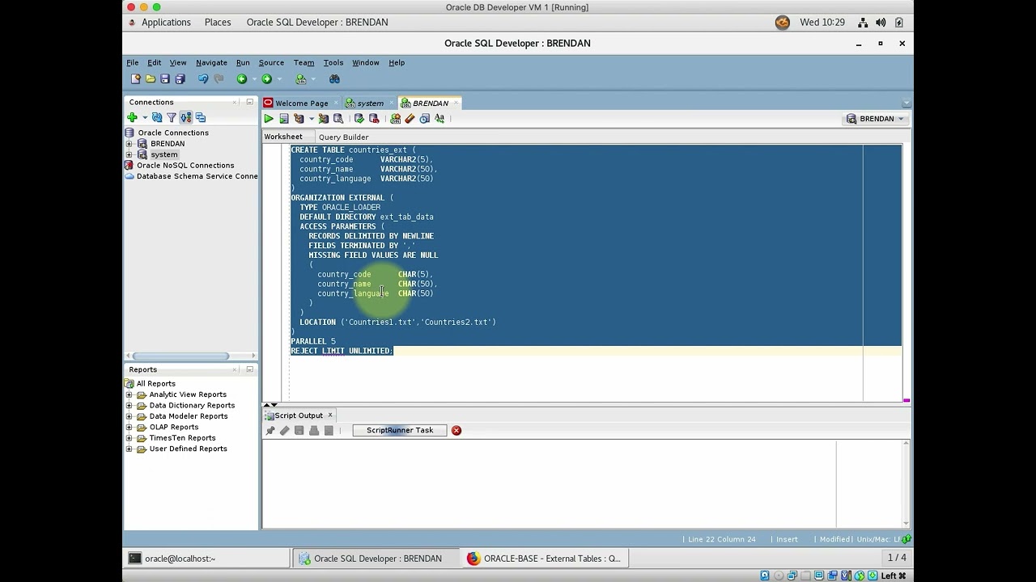
Task: Close the Script Output tab
Action: (329, 415)
